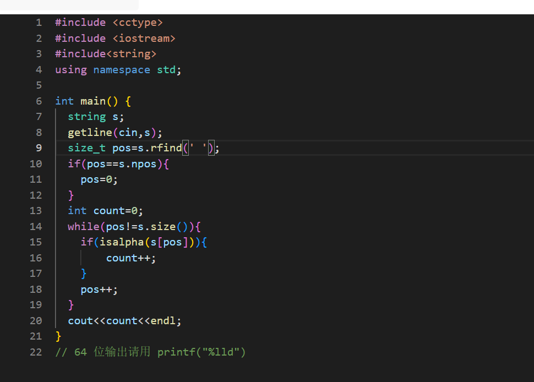Click the comment mentioning printf("%lld")
534x382 pixels.
coord(150,352)
